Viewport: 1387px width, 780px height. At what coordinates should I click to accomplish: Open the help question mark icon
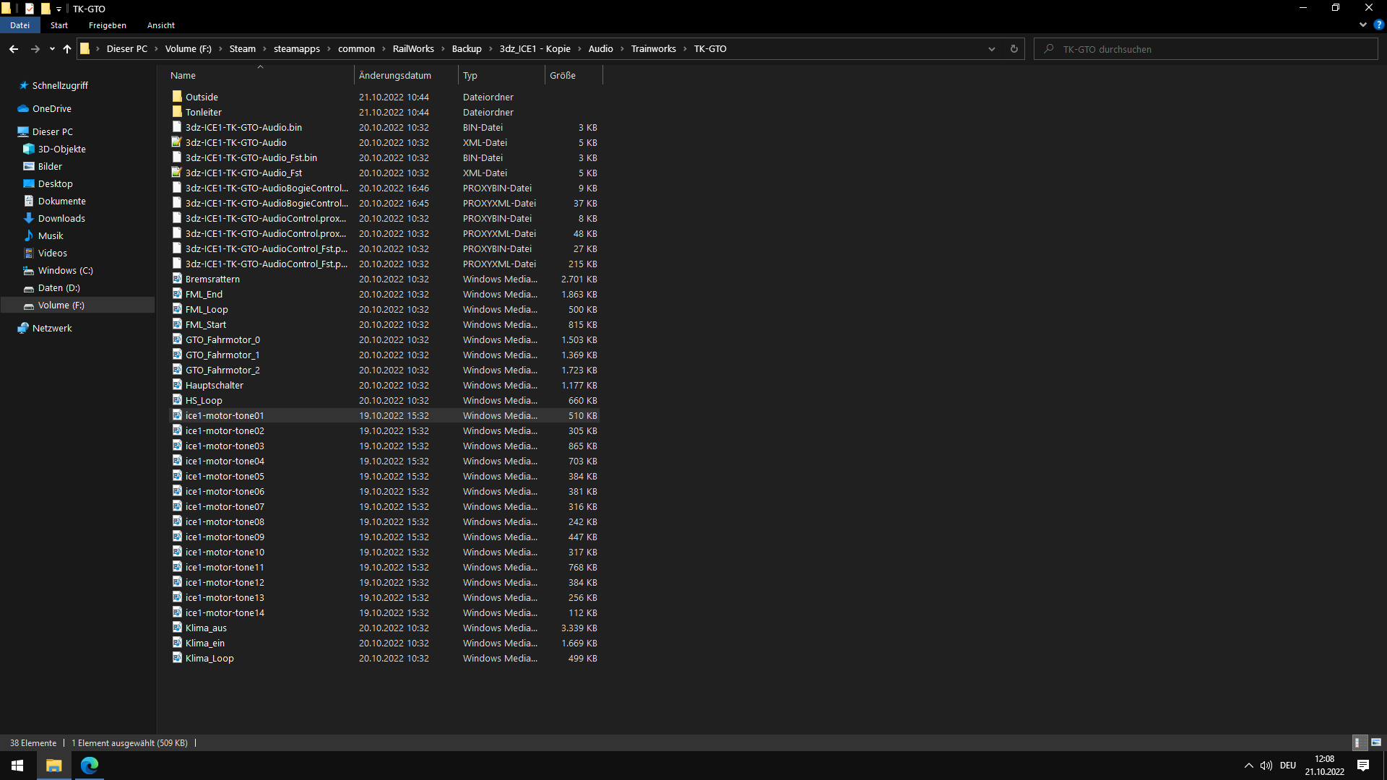(1378, 25)
